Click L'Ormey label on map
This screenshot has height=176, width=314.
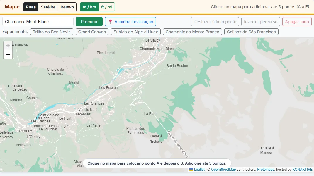34,137
